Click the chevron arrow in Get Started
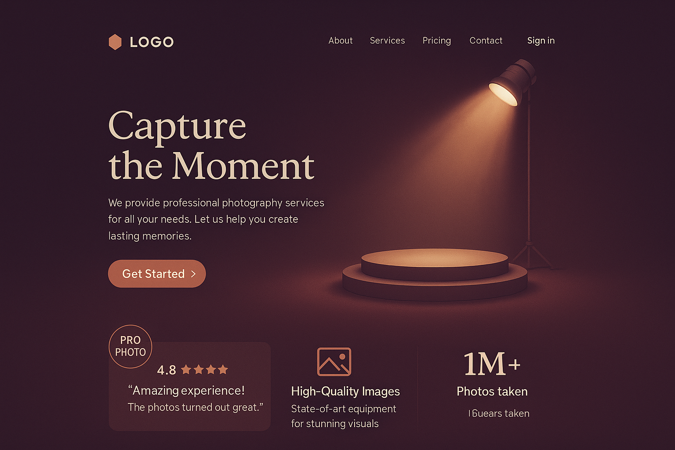The height and width of the screenshot is (450, 675). pyautogui.click(x=193, y=274)
